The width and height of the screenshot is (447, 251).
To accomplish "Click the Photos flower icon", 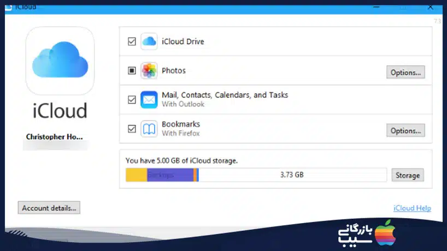I will pos(149,70).
